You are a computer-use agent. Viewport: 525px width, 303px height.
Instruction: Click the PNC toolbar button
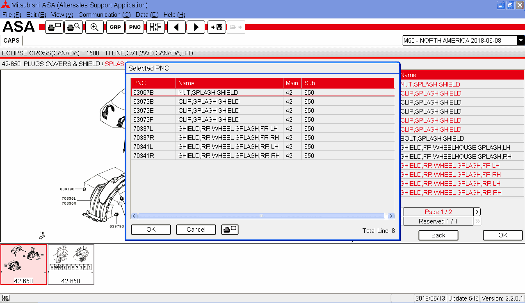pyautogui.click(x=135, y=27)
